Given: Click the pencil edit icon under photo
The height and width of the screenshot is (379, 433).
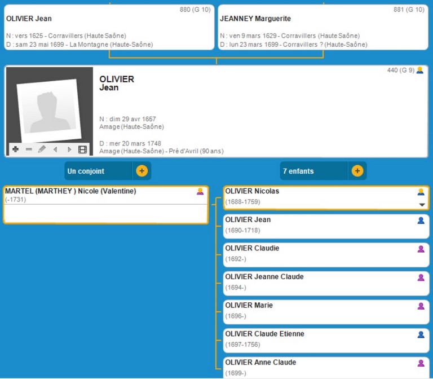Looking at the screenshot, I should pos(42,149).
